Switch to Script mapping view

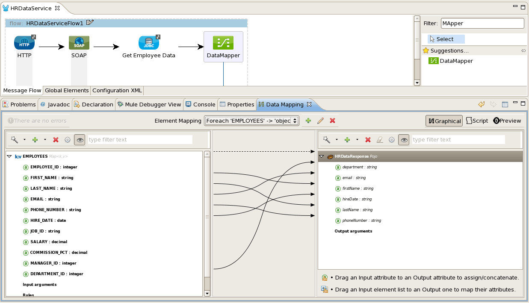click(x=477, y=121)
